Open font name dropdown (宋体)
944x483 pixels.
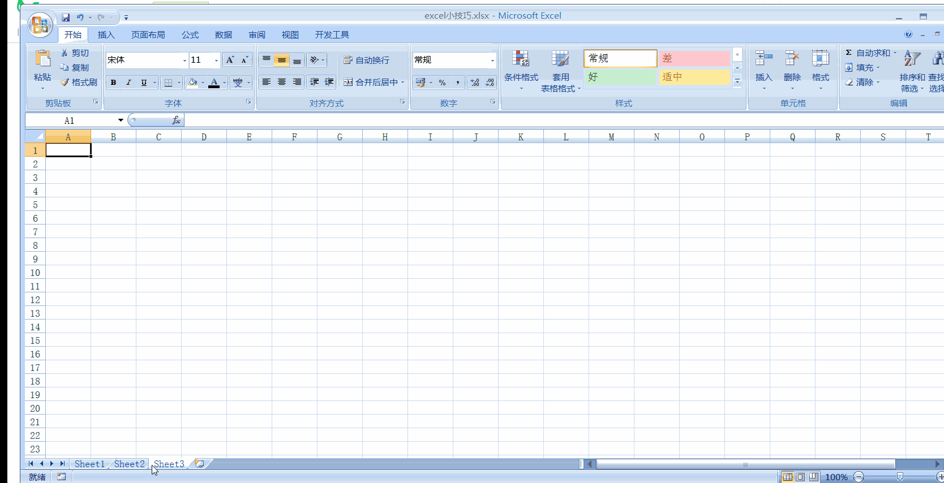[184, 60]
